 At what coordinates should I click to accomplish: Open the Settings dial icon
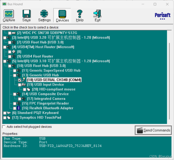[x=44, y=14]
